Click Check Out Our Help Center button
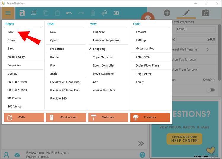The image size is (222, 159). click(184, 139)
